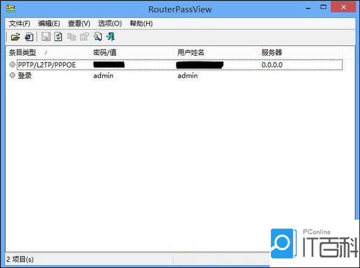Screen dimensions: 360x268
Task: Select the 登录 entry text
Action: (25, 75)
